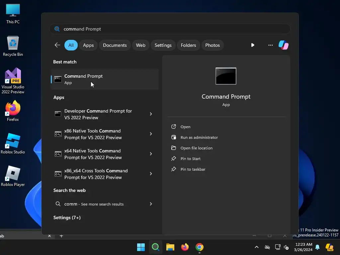Open the three-dots more options menu
The height and width of the screenshot is (255, 340).
tap(270, 45)
